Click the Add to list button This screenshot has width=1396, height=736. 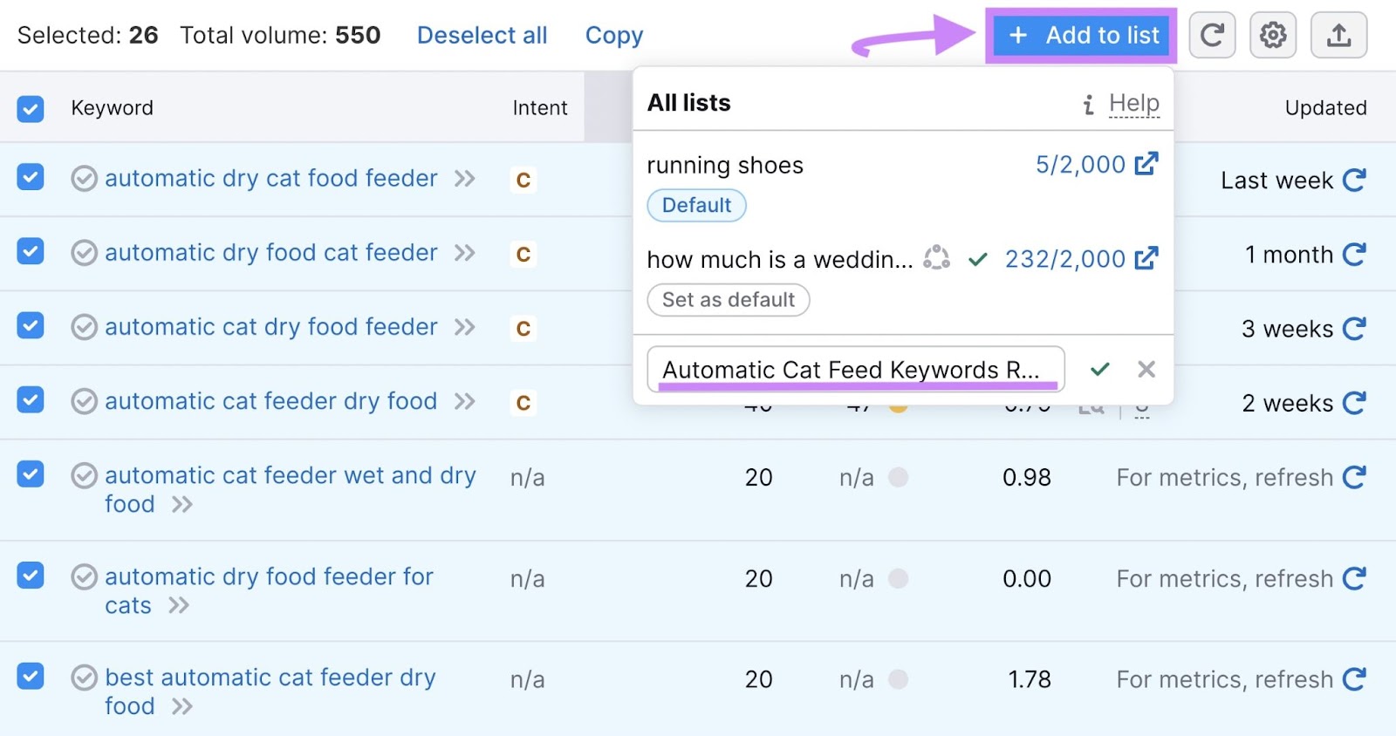click(1081, 36)
